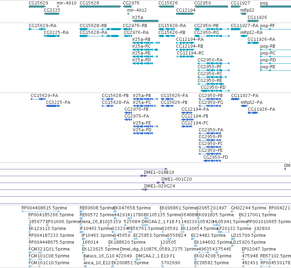Select transcript Ir25a-RD
This screenshot has height=268, width=291.
(x=142, y=60)
